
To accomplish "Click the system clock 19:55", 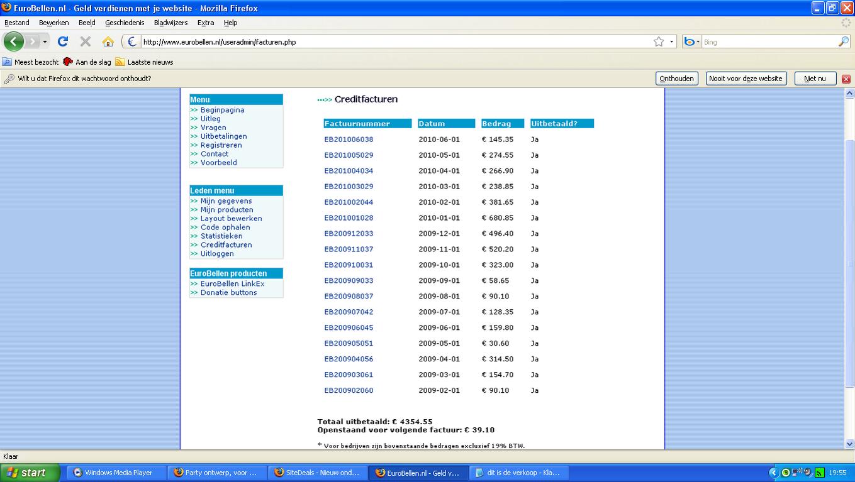I will click(x=837, y=473).
